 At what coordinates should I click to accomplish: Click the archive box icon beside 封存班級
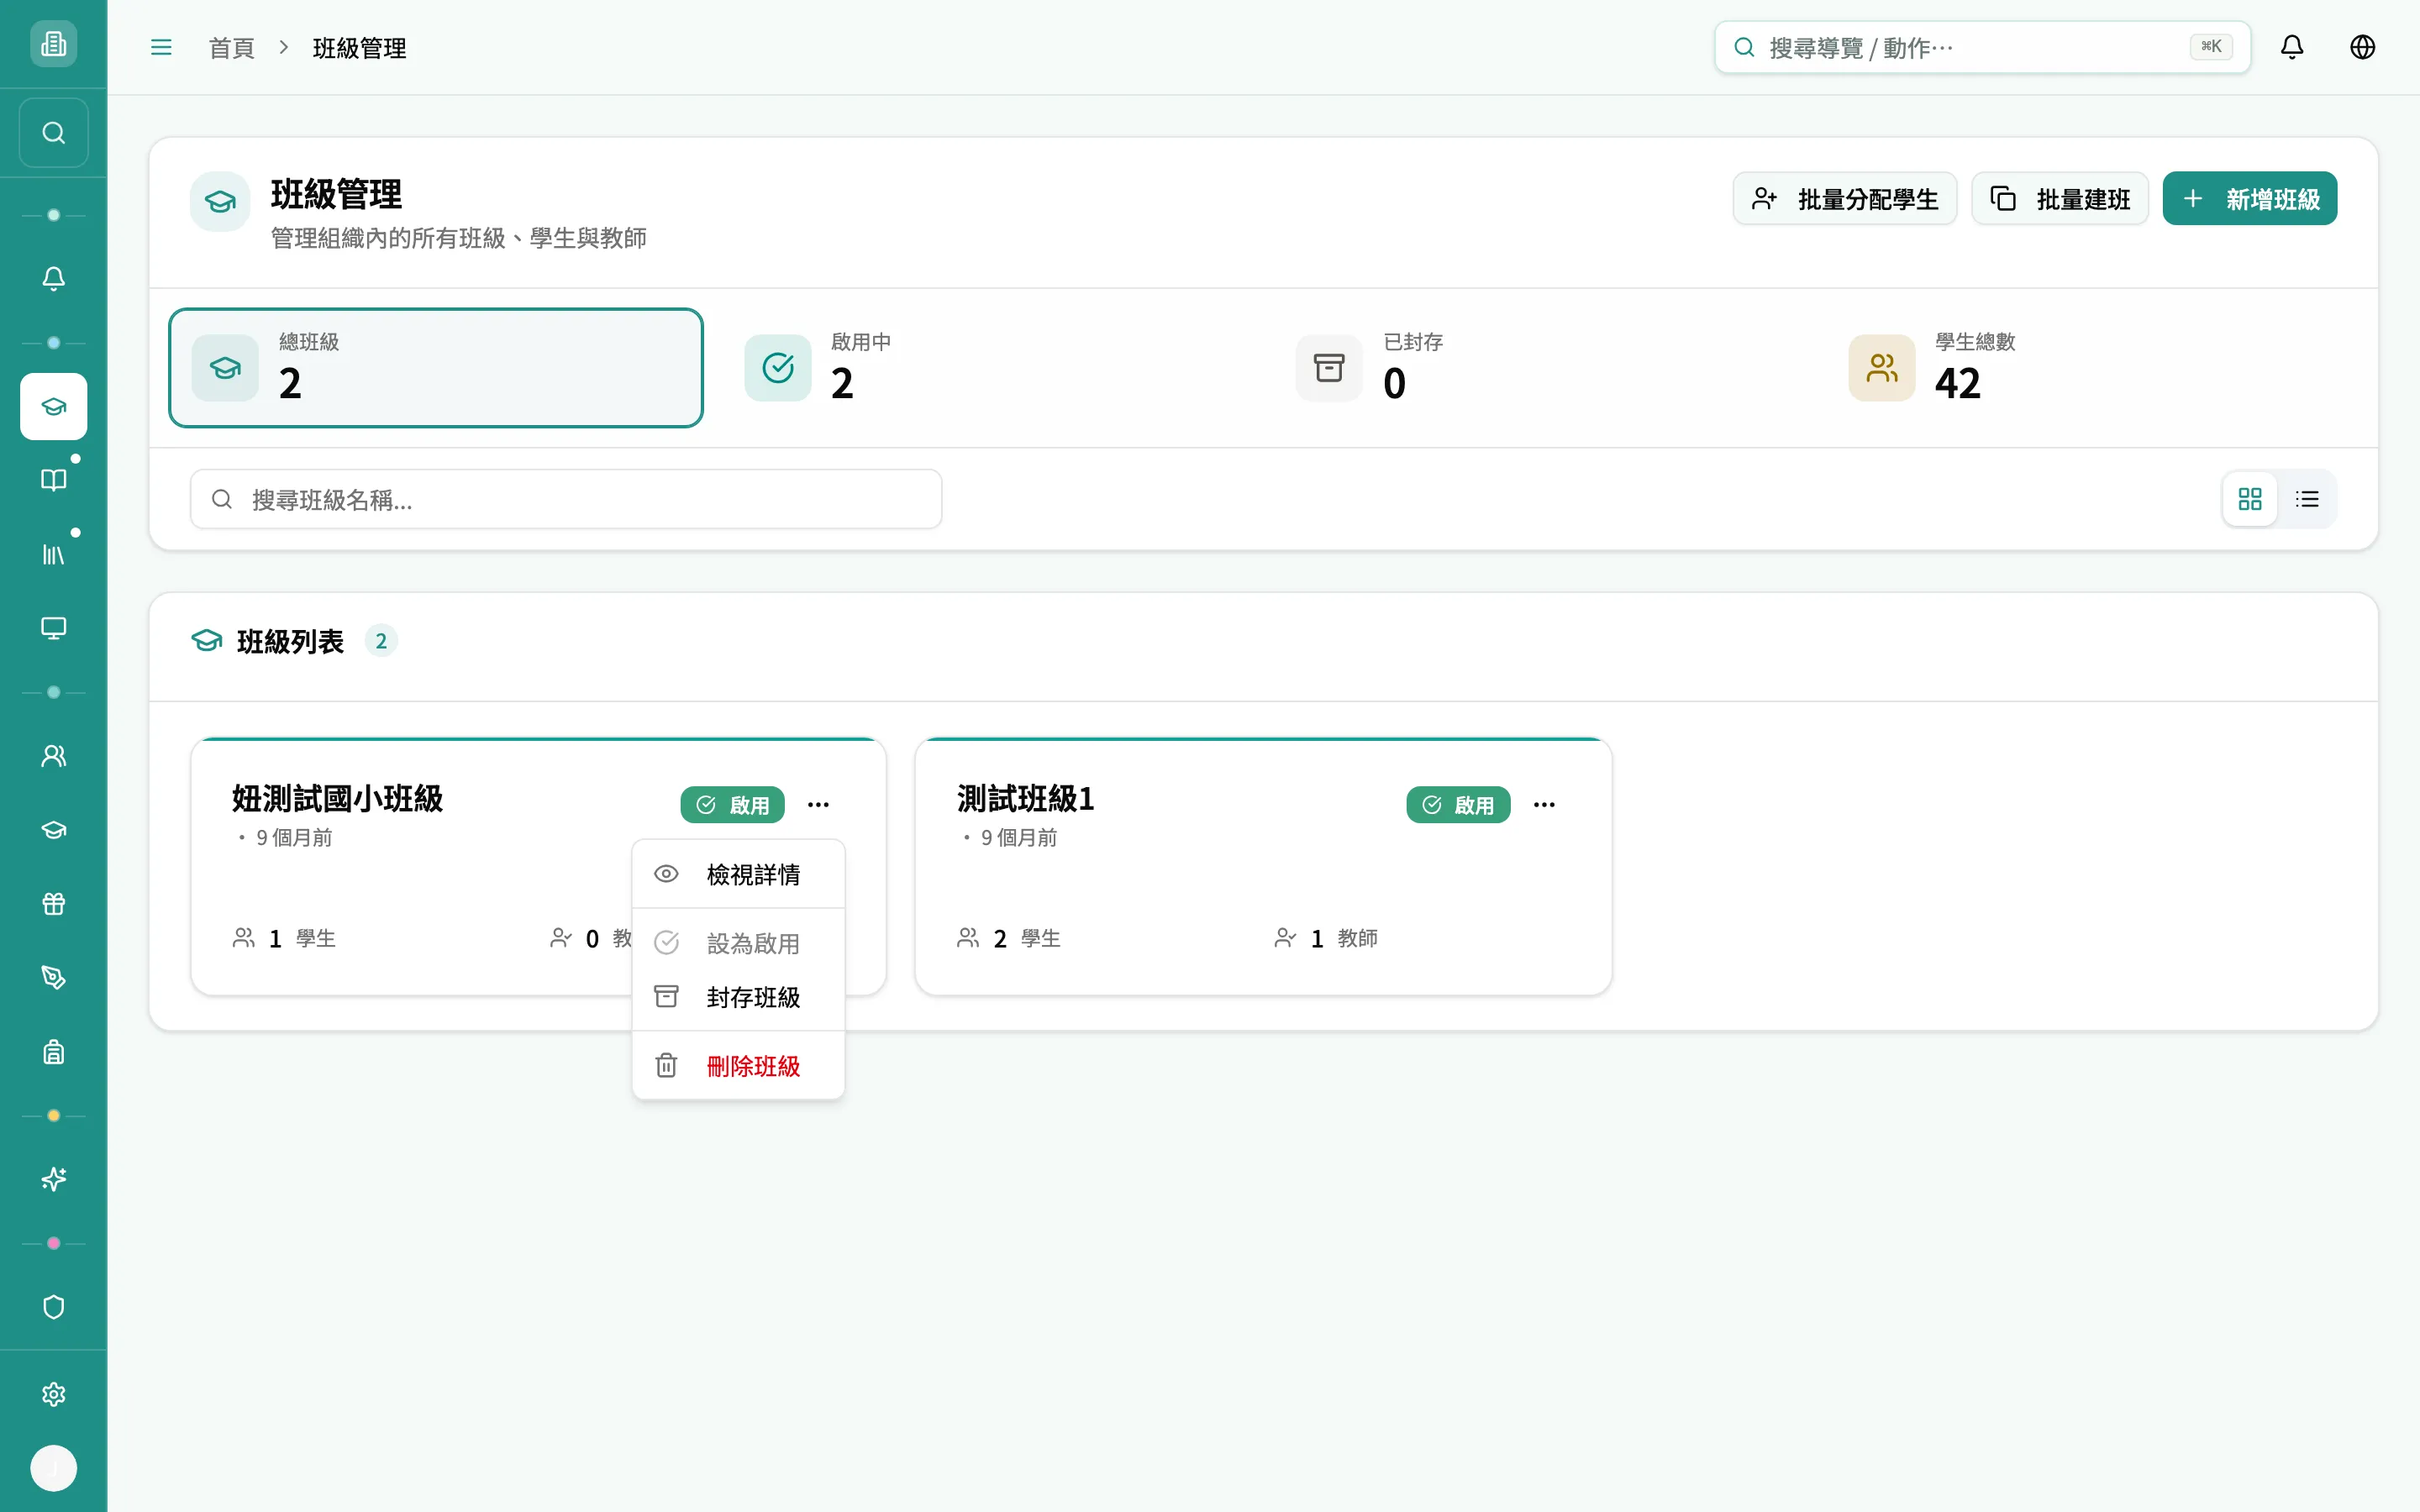tap(666, 997)
